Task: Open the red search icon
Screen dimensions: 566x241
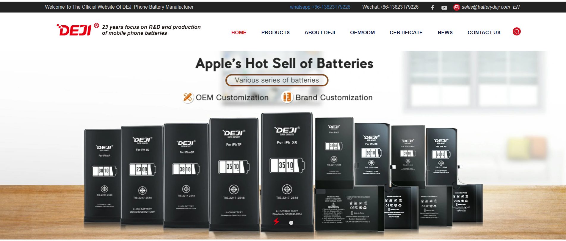Action: click(x=517, y=31)
